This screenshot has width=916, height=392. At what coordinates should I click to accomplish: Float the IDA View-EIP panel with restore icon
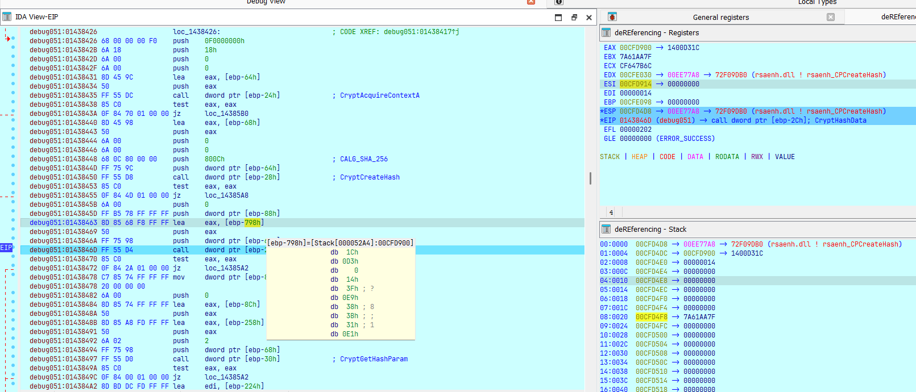[x=574, y=18]
